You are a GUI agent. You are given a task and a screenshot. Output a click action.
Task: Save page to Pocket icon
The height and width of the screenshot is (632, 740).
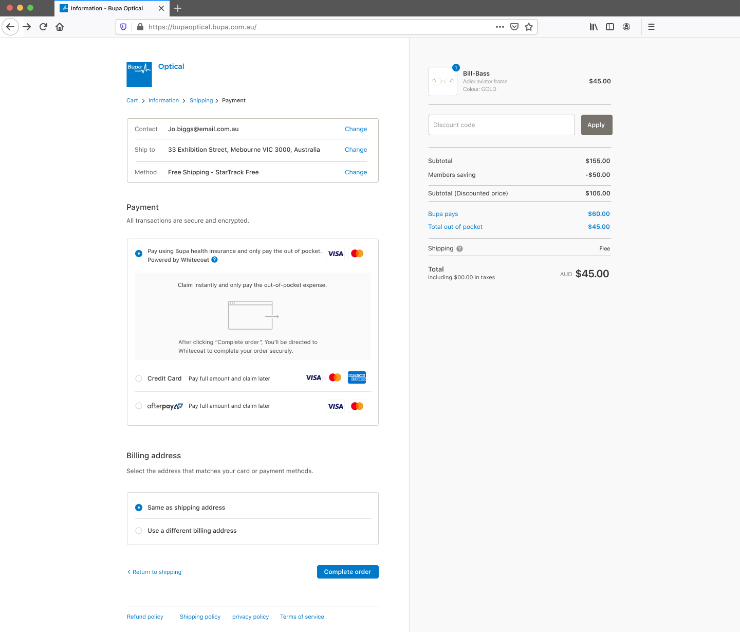point(514,27)
